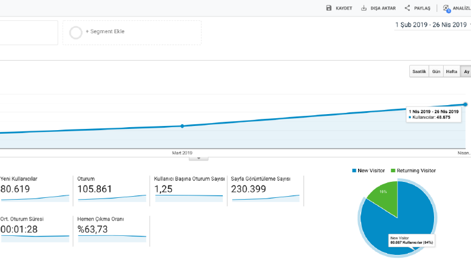Click the empty segment circle icon

pyautogui.click(x=75, y=33)
